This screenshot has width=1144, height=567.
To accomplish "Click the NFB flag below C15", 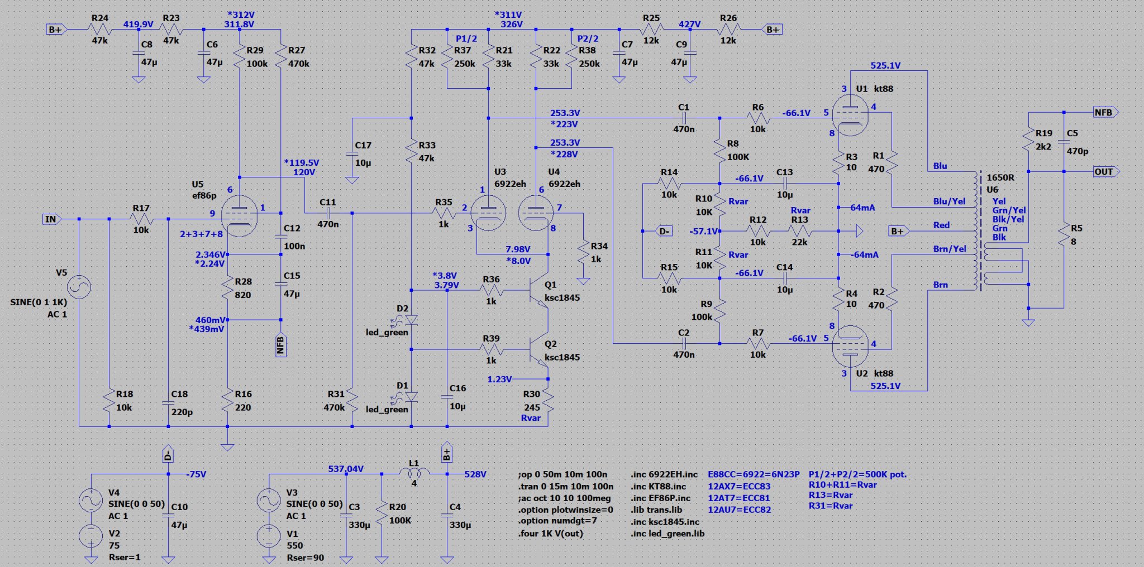I will pos(280,345).
